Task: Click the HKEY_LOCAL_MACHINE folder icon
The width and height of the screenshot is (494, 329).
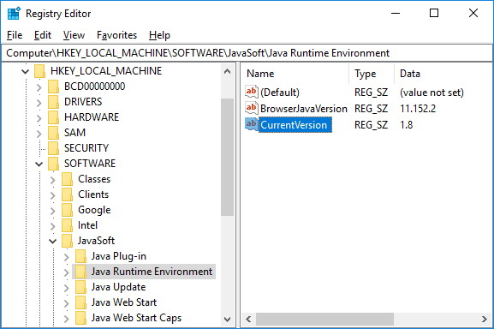Action: click(x=39, y=71)
